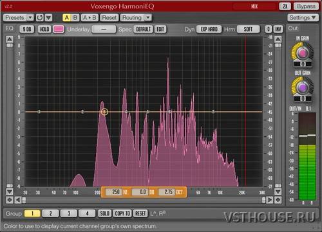Screen dimensions: 322x232
Task: Click the up arrow on left EQ scale
Action: point(10,39)
